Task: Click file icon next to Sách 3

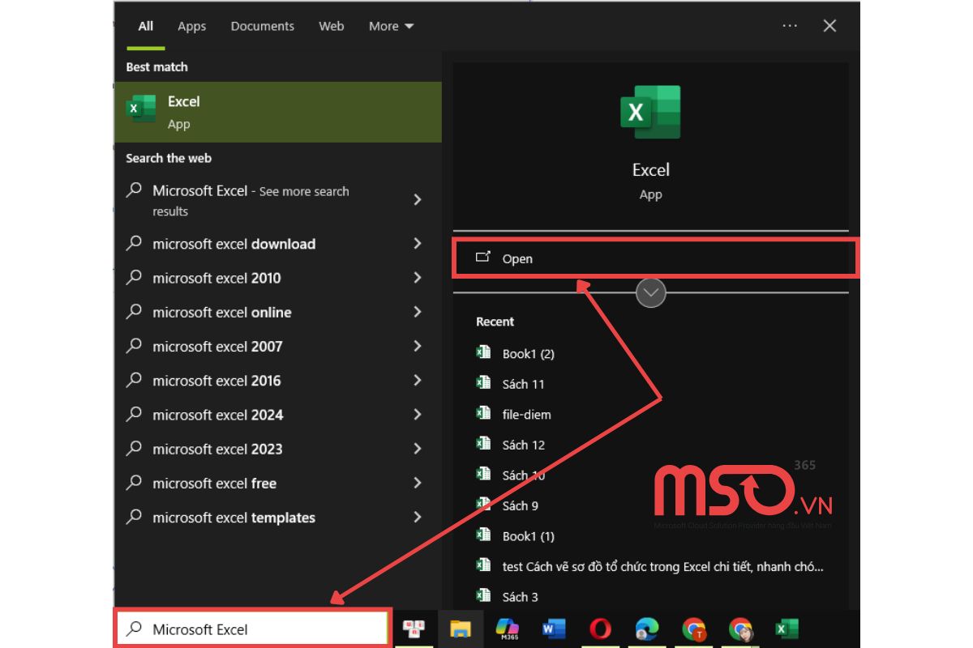Action: pos(483,595)
